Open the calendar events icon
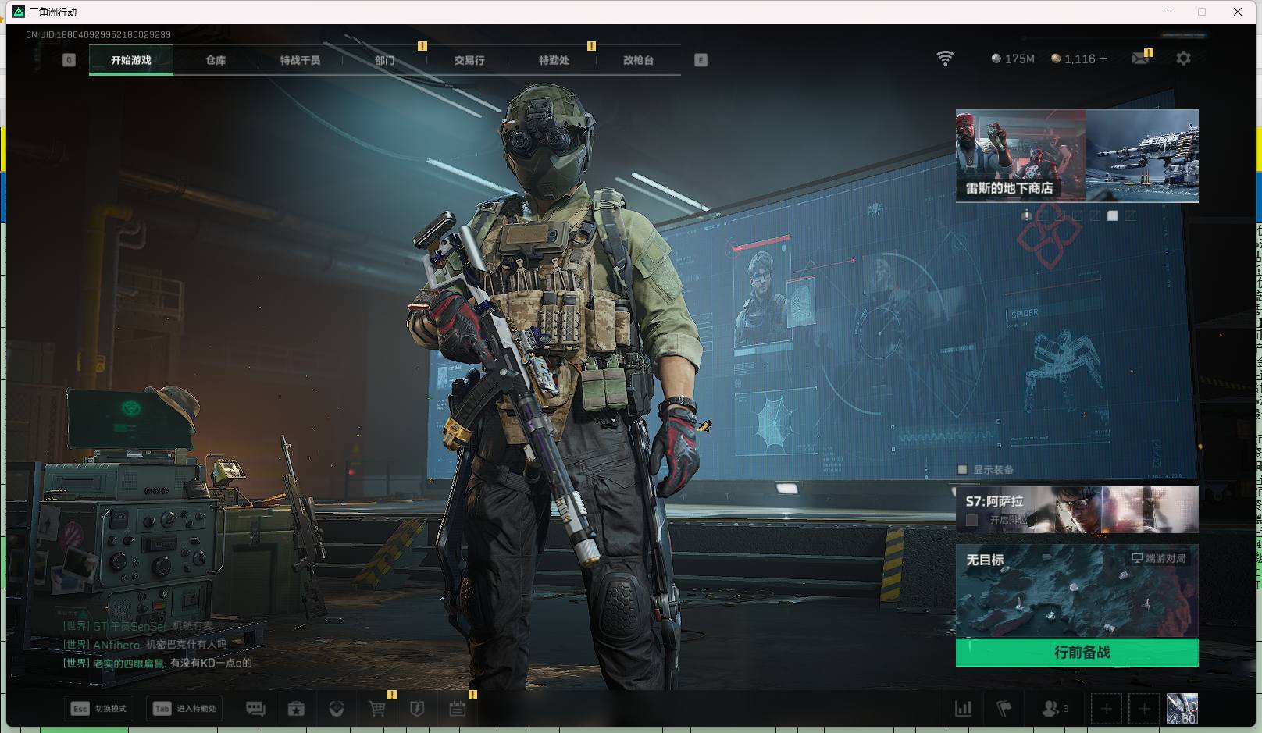This screenshot has width=1262, height=733. [458, 709]
